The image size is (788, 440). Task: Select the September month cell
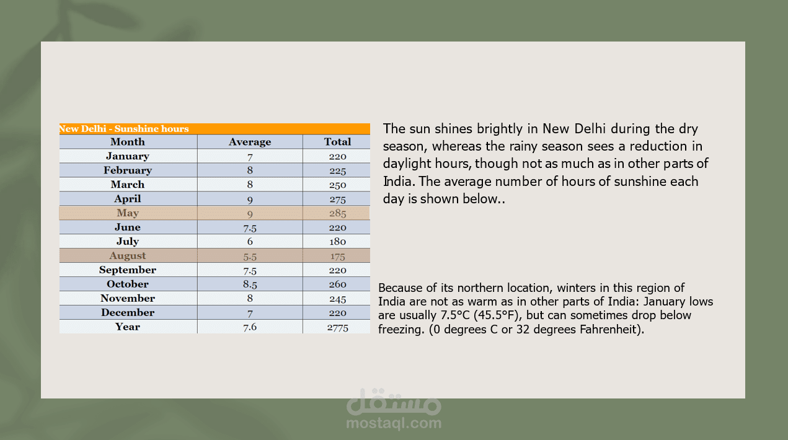coord(128,270)
